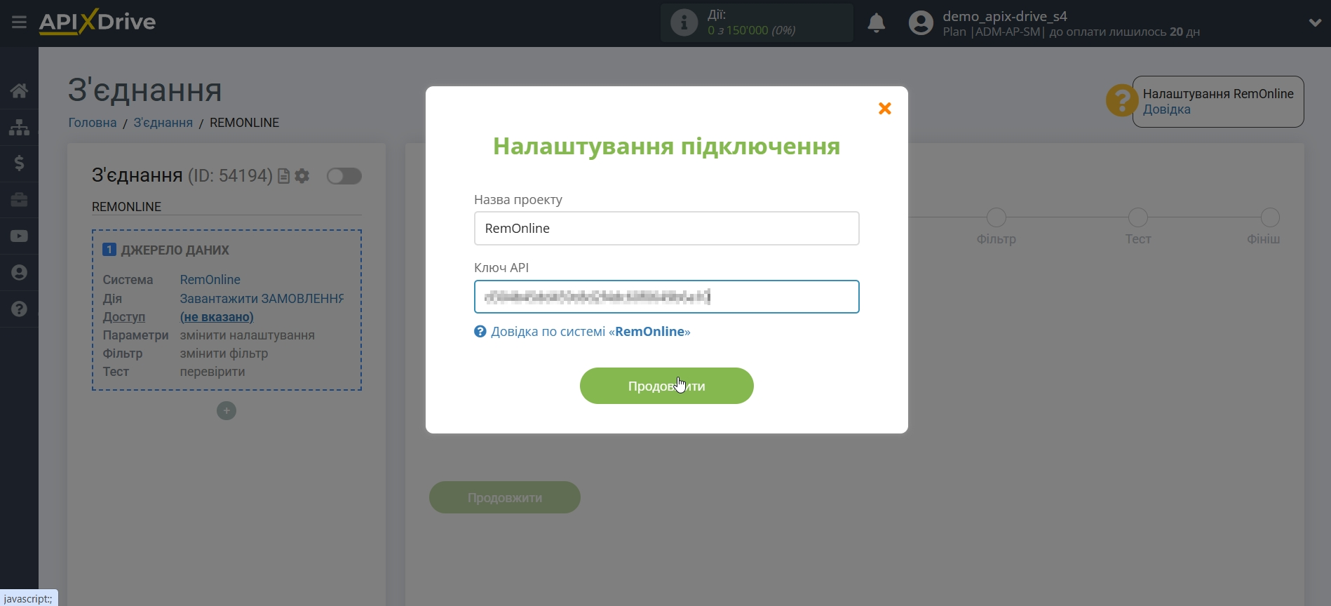Image resolution: width=1331 pixels, height=606 pixels.
Task: Click the connection document copy icon
Action: 283,176
